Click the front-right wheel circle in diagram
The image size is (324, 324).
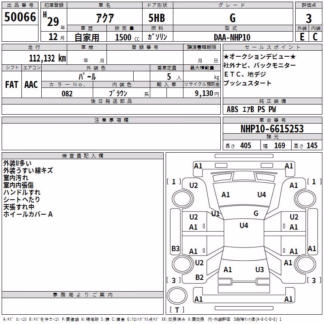point(305,199)
